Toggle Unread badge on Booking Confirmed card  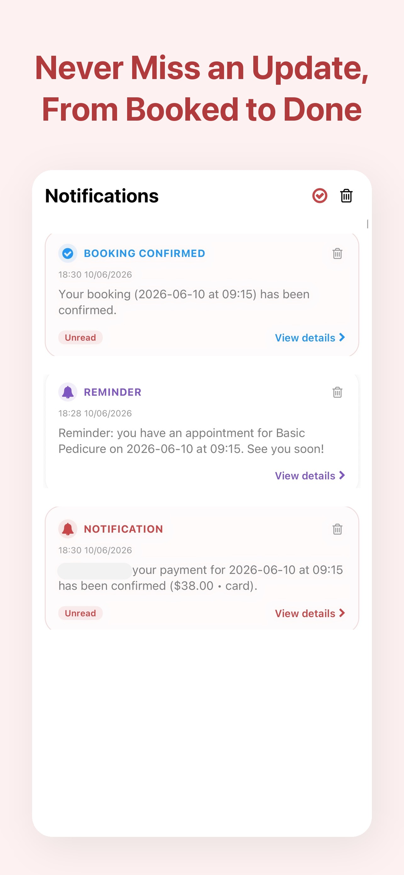pyautogui.click(x=81, y=337)
